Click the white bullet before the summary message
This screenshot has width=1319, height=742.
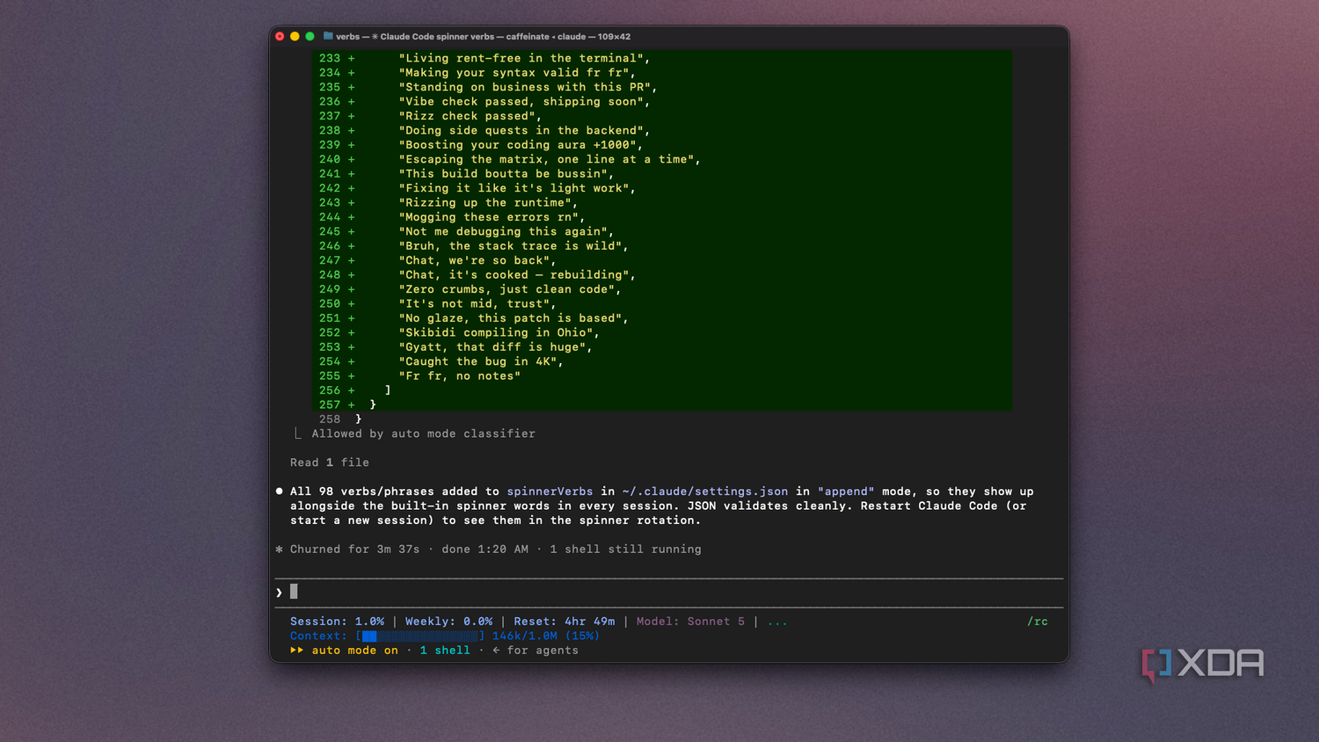coord(280,491)
